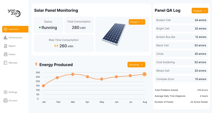Click the Manuals book icon
The width and height of the screenshot is (212, 113).
5,63
